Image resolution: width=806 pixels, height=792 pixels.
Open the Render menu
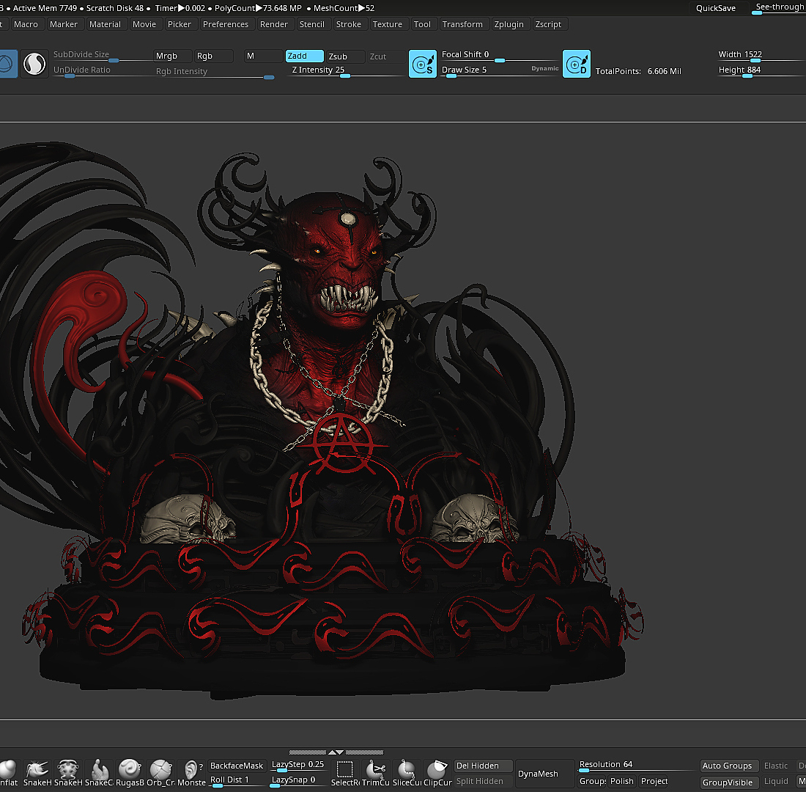pyautogui.click(x=274, y=24)
